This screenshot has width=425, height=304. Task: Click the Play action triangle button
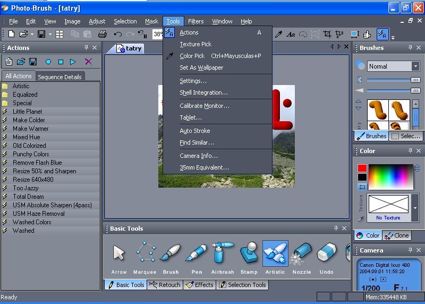tap(73, 62)
